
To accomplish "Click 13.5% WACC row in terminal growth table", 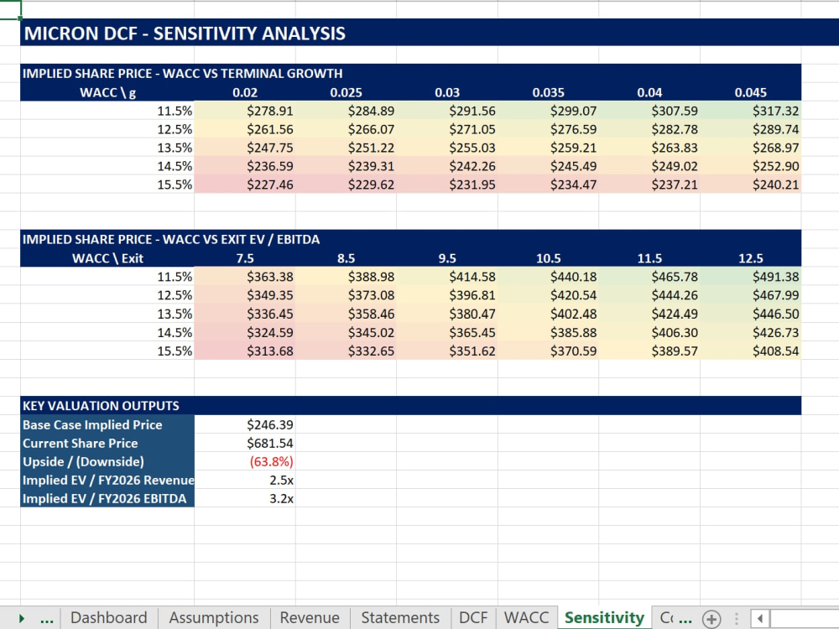I will click(107, 148).
